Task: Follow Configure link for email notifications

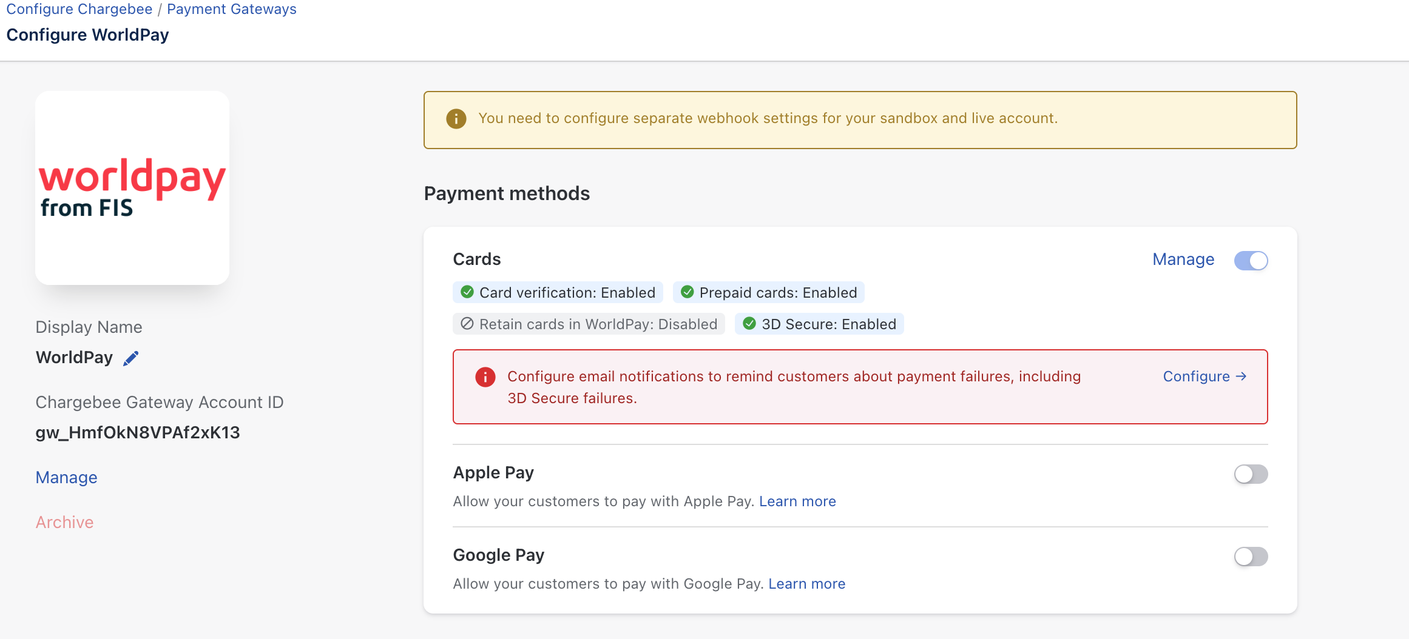Action: pyautogui.click(x=1205, y=376)
